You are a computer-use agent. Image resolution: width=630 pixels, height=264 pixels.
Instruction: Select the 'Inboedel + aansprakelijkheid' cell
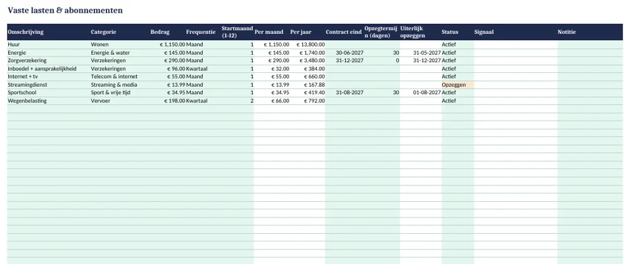point(49,69)
